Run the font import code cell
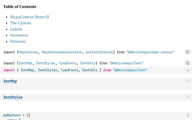This screenshot has width=192, height=120. click(188, 70)
